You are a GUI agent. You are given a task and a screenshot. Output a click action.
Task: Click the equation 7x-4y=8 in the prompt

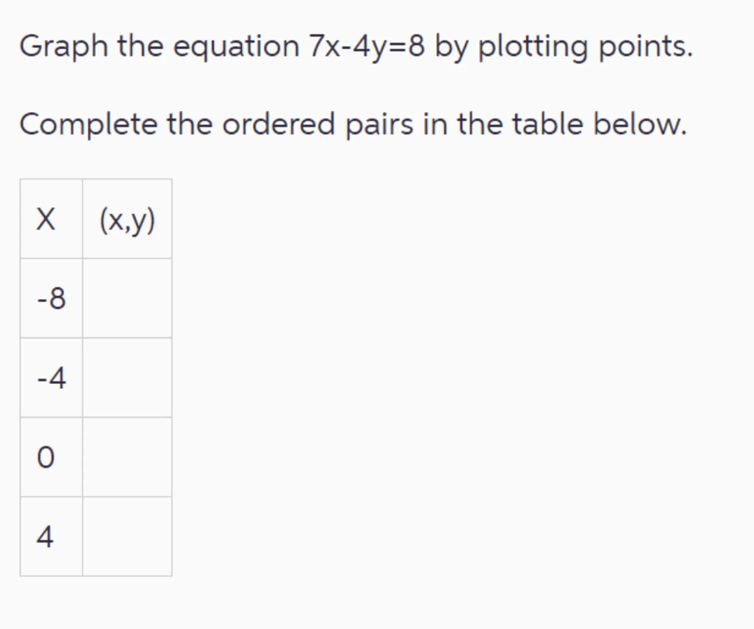[367, 46]
